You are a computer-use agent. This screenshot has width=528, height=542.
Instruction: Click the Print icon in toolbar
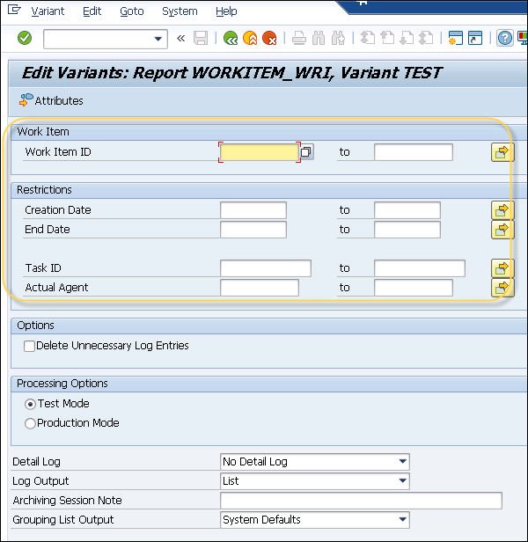pos(299,38)
